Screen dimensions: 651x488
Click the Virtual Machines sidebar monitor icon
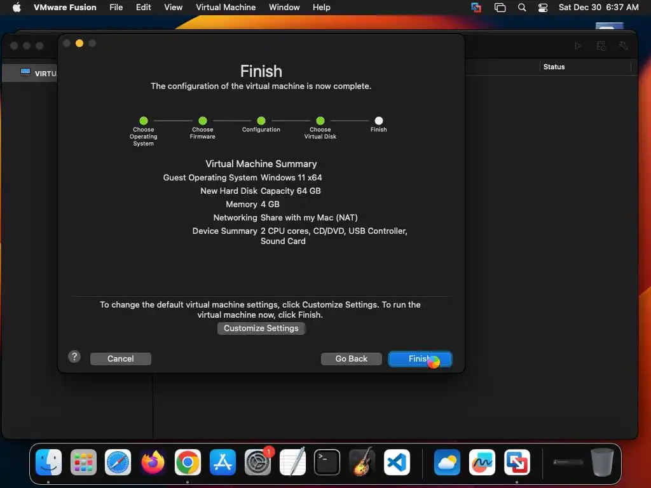pyautogui.click(x=25, y=73)
